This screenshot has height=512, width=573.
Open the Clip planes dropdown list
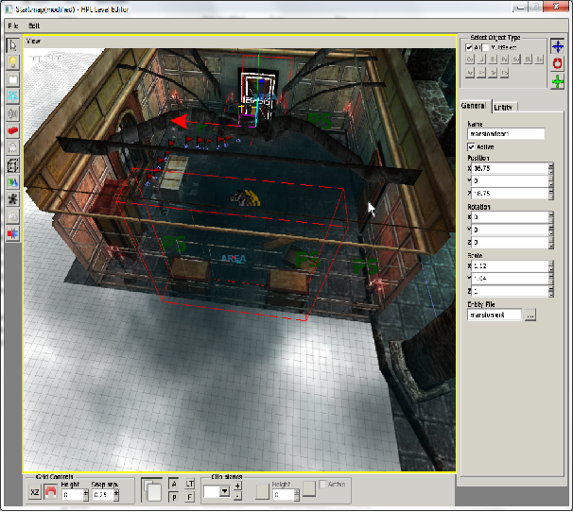tap(224, 491)
